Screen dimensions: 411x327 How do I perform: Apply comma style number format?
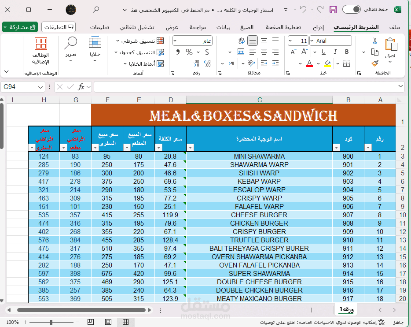[178, 52]
